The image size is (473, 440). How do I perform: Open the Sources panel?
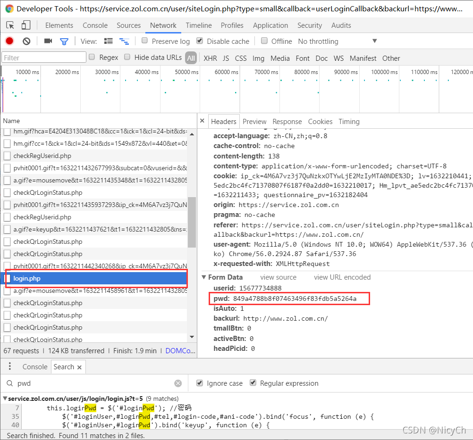click(x=128, y=25)
